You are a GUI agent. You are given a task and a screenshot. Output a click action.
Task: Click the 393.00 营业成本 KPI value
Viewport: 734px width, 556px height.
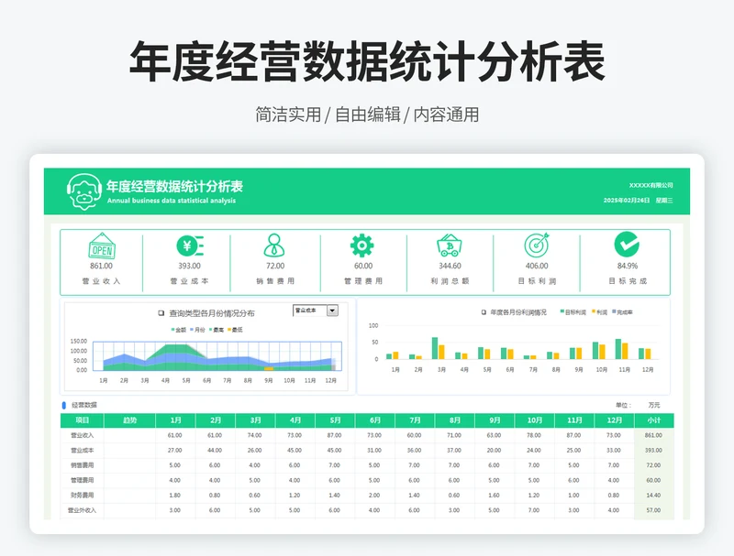tap(189, 266)
